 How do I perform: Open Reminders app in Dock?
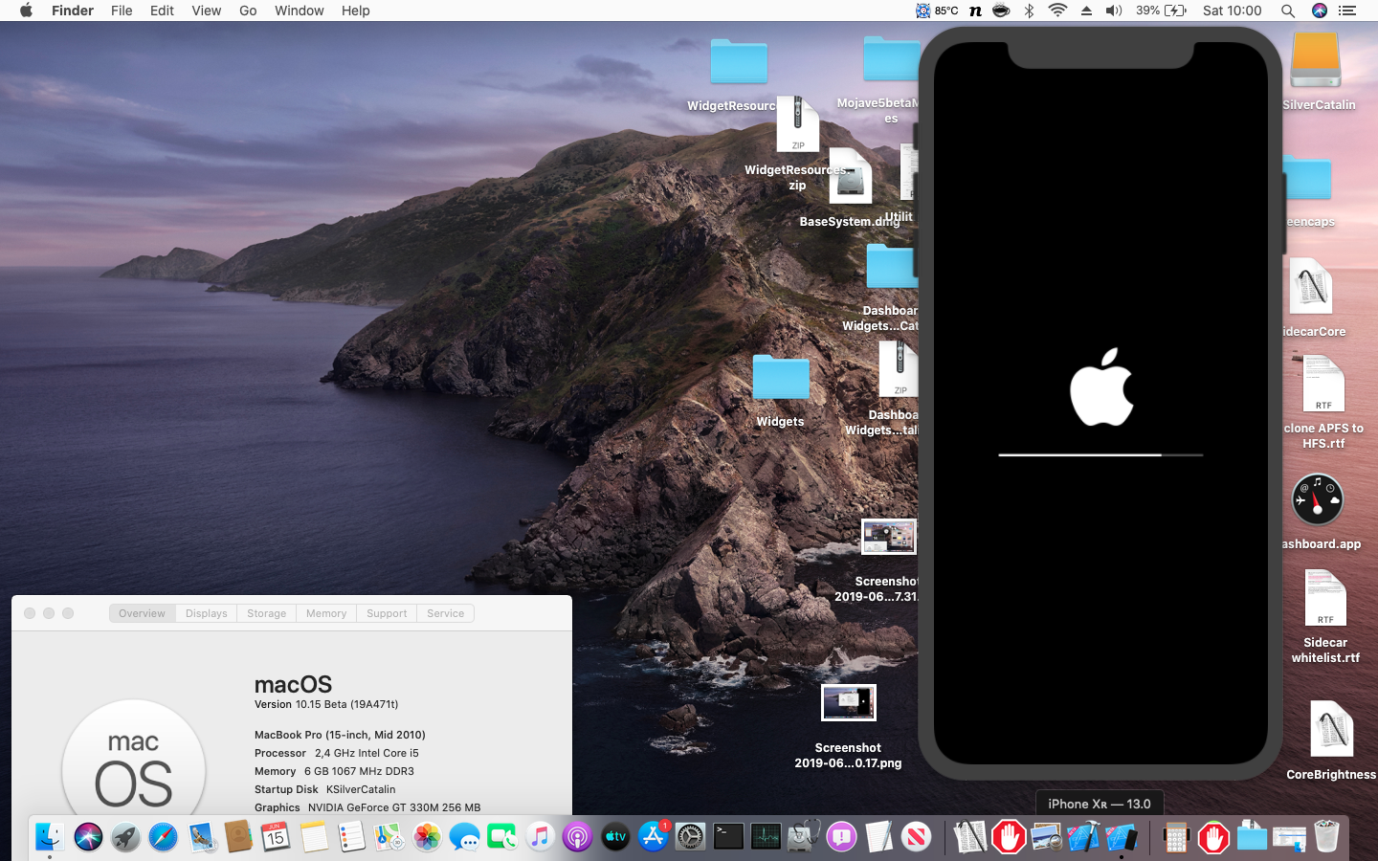click(x=351, y=837)
